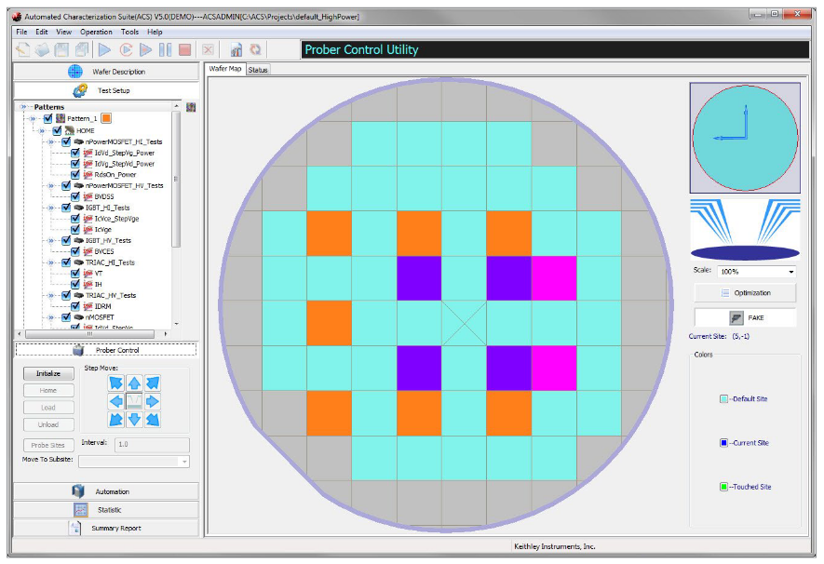Viewport: 824px width, 564px height.
Task: Uncheck the IGBT_HV_Tests checkbox
Action: (x=64, y=240)
